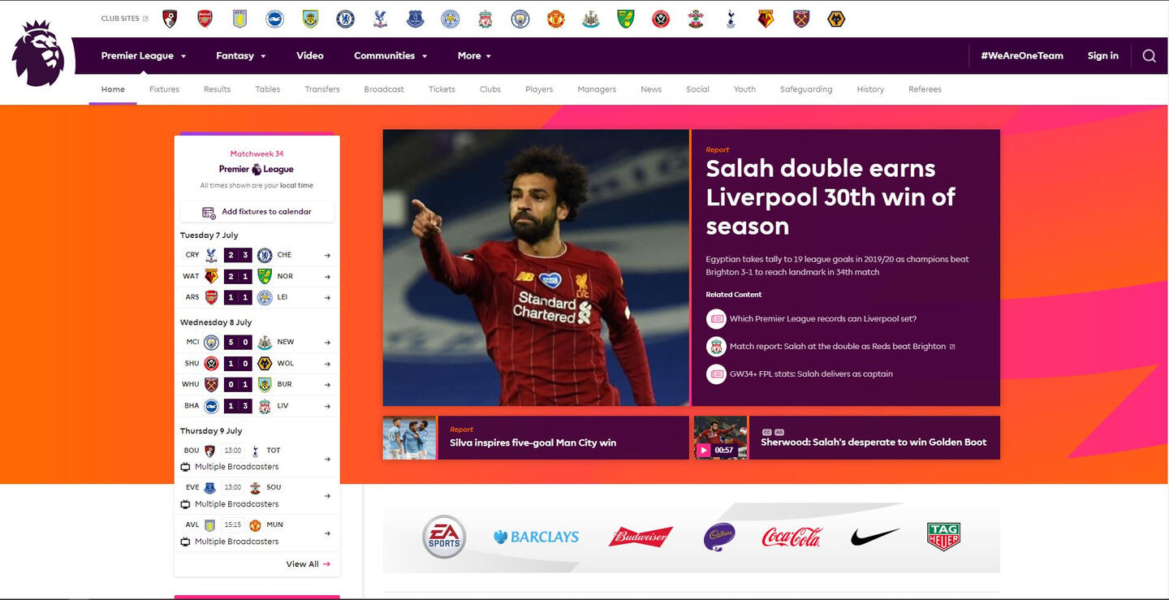Click the Budweiser sponsor logo
The height and width of the screenshot is (600, 1169).
coord(641,537)
